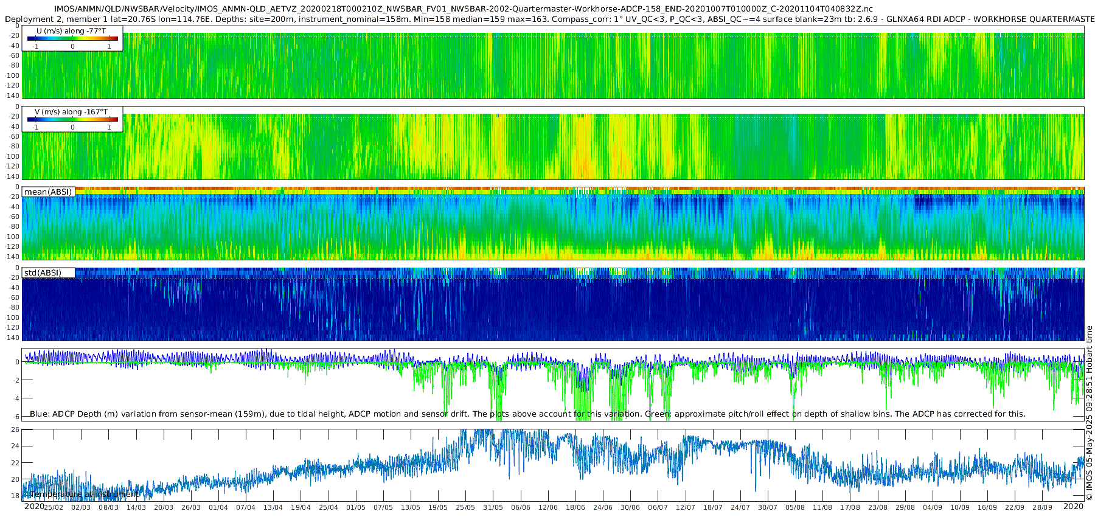Click the 28/09 date tick label

pos(1042,507)
